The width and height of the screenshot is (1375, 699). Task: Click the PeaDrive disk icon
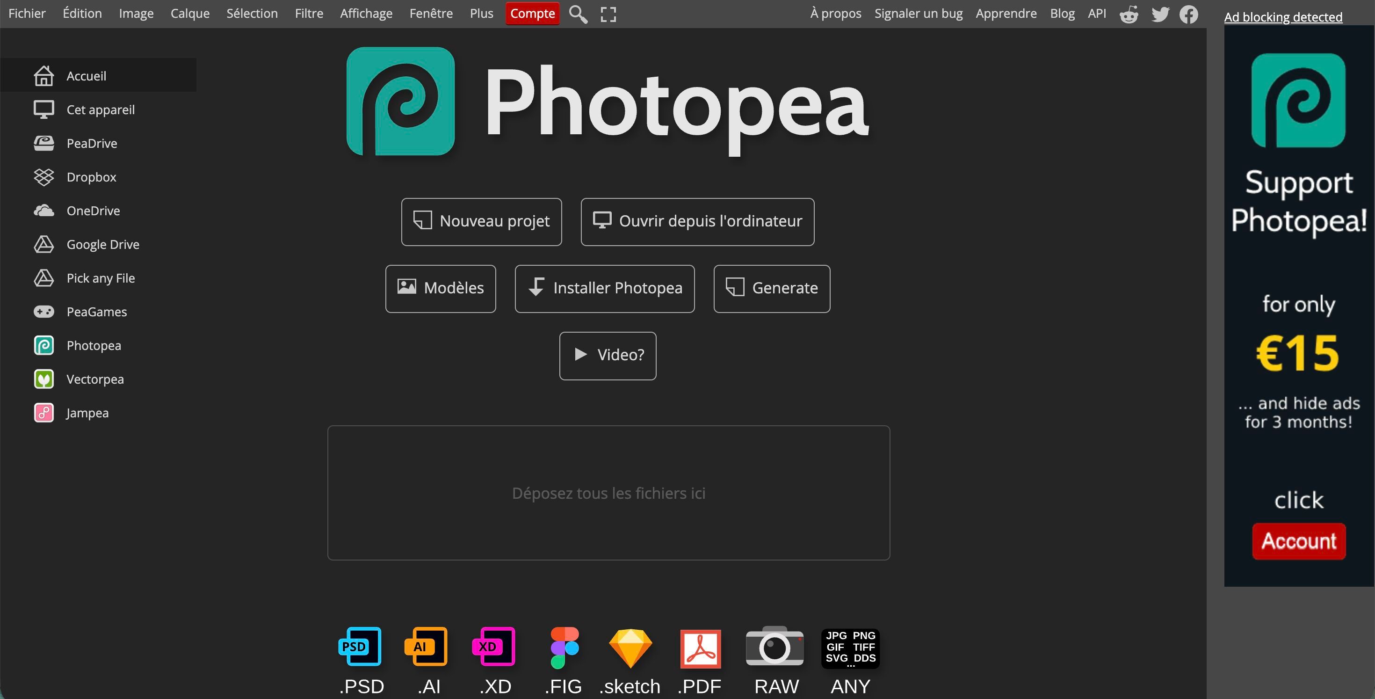coord(44,143)
